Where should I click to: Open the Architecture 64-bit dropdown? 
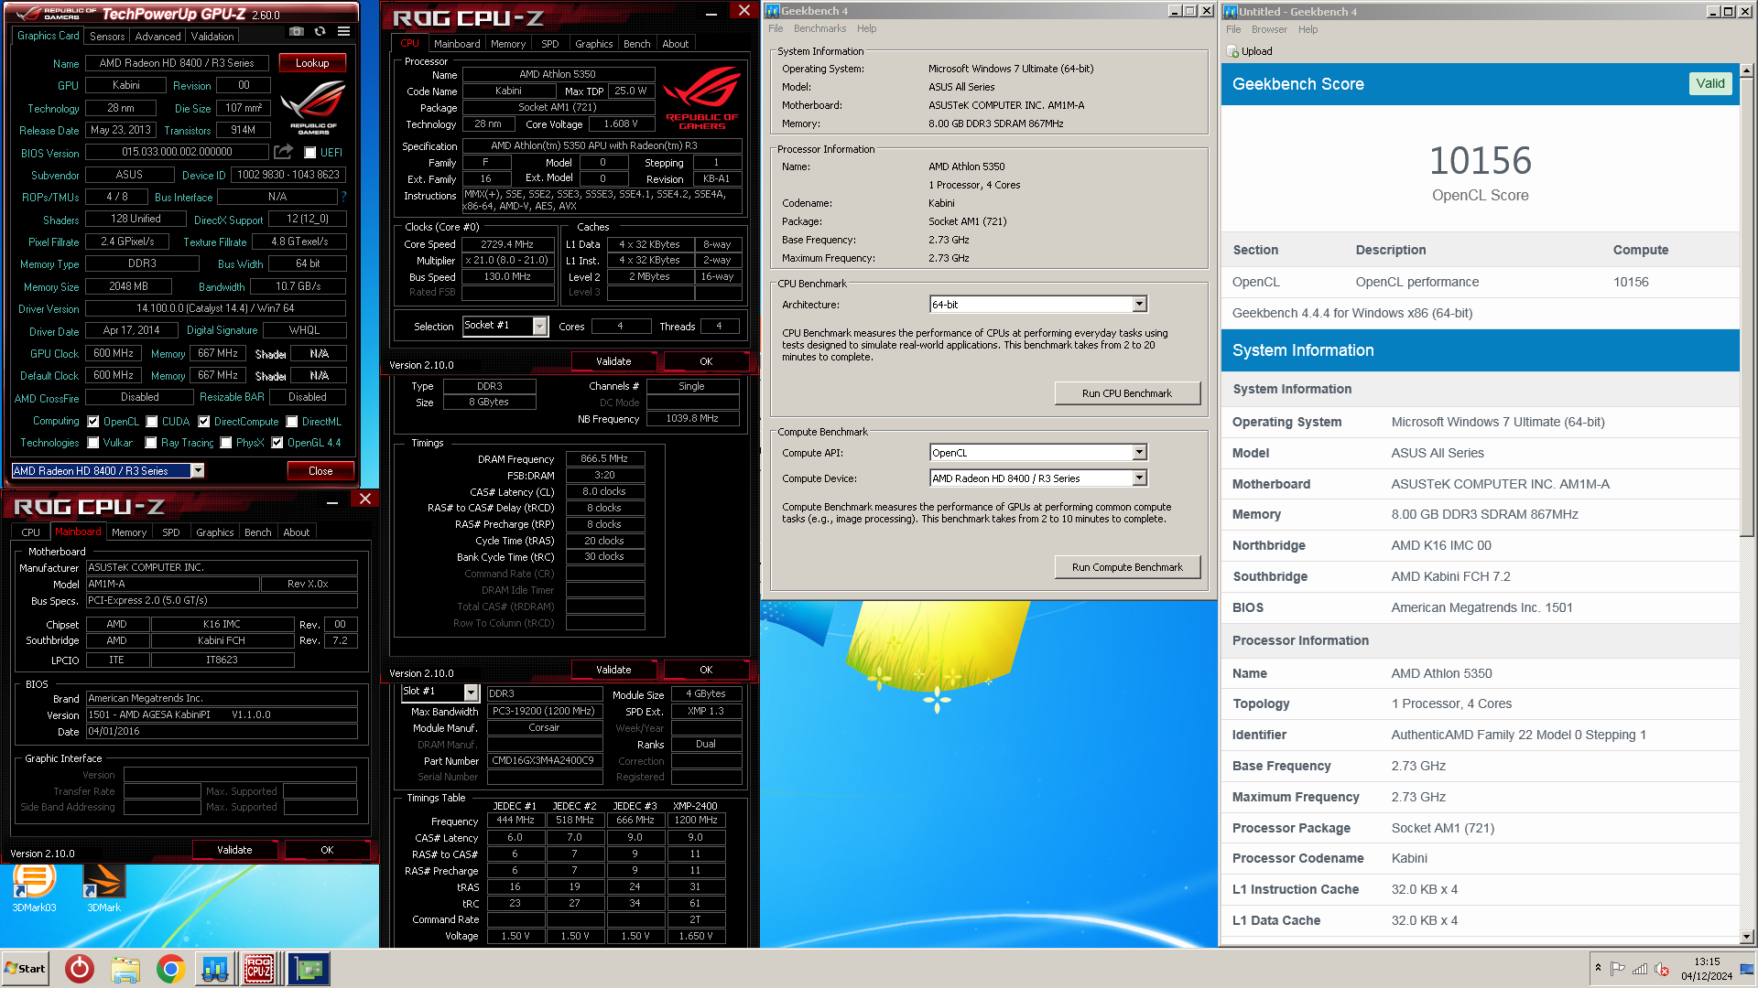pyautogui.click(x=1140, y=305)
